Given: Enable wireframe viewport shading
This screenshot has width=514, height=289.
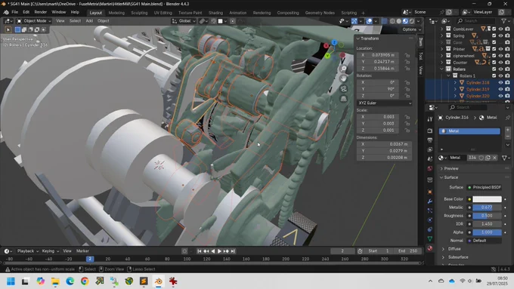Looking at the screenshot, I should pos(392,21).
